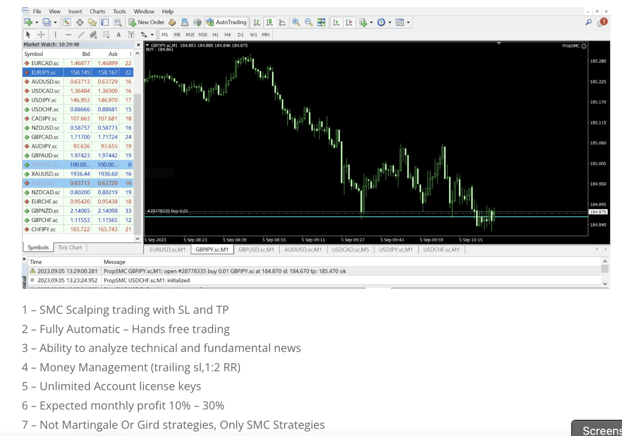
Task: Select the Trendline tool
Action: coord(81,34)
